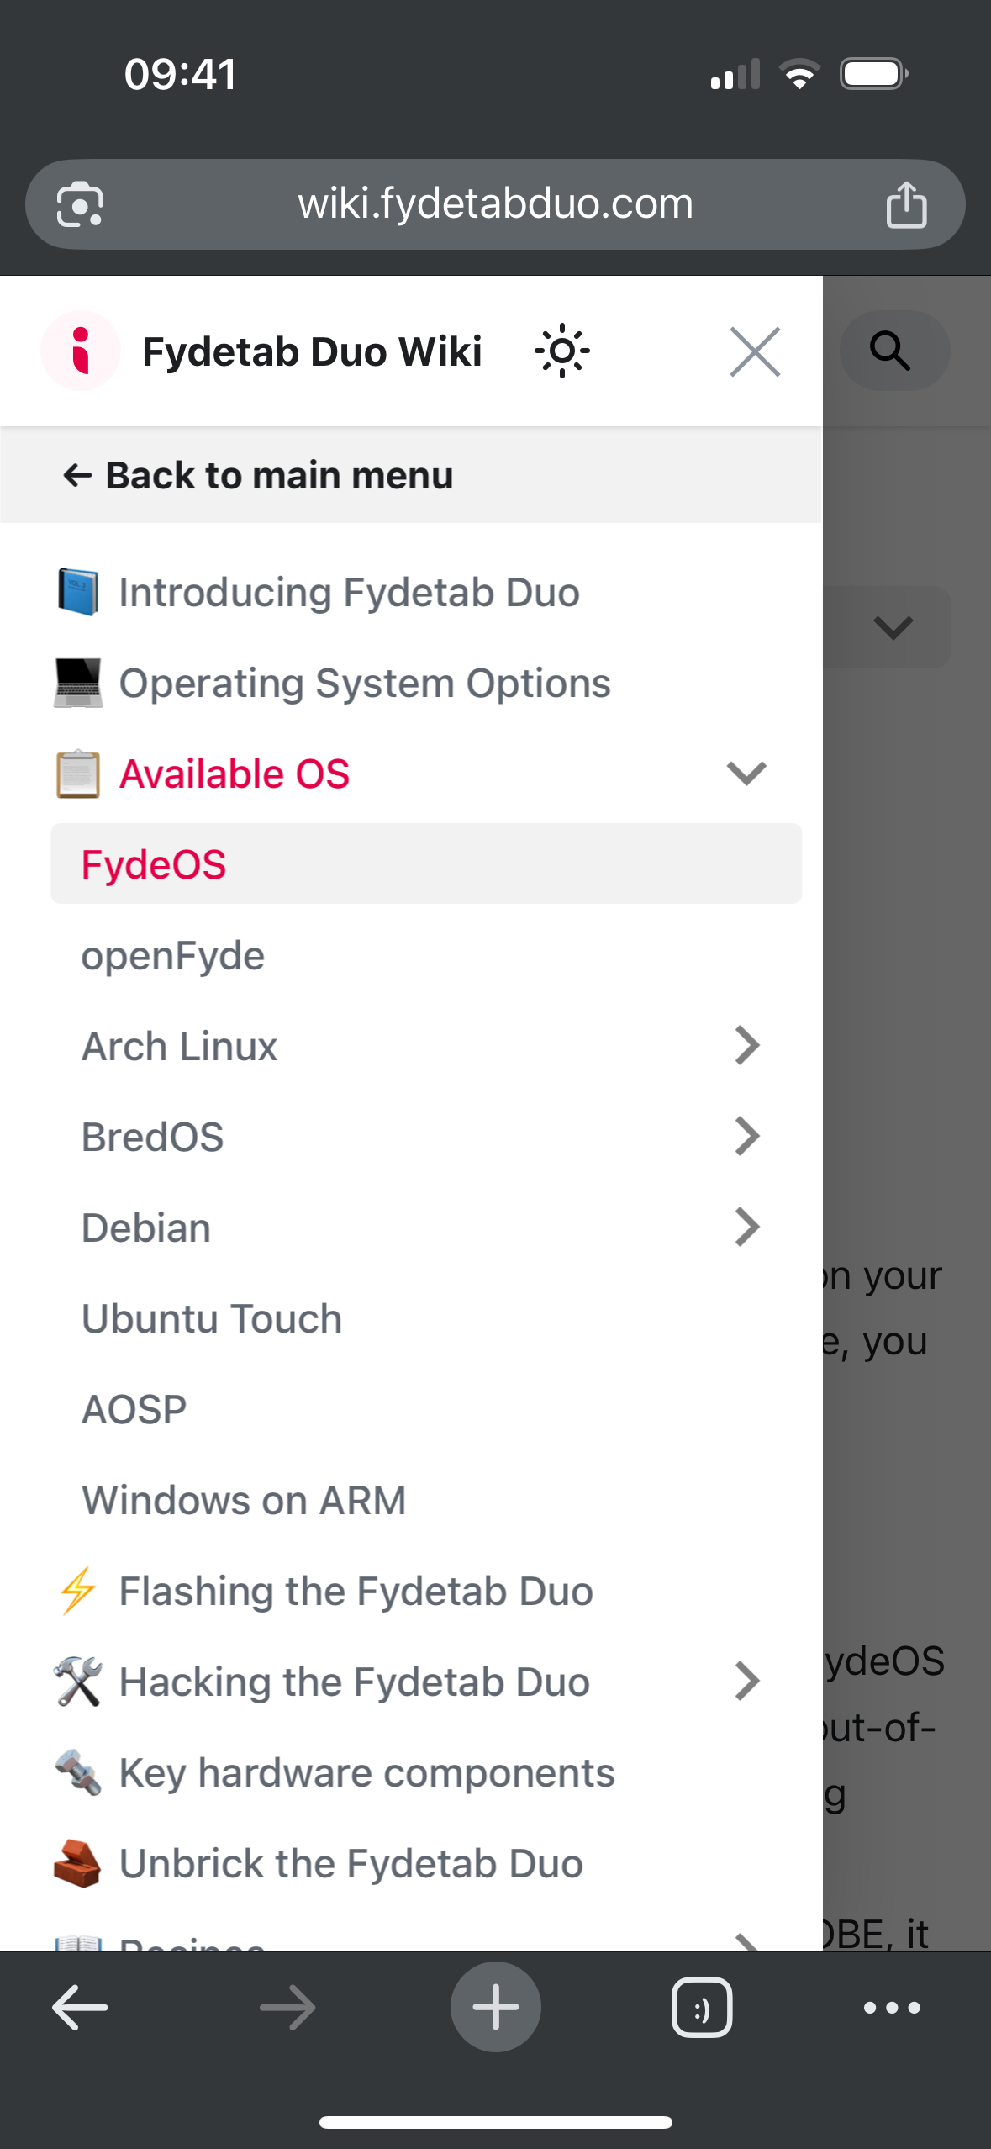Close the sidebar menu with X
The image size is (991, 2149).
[755, 351]
